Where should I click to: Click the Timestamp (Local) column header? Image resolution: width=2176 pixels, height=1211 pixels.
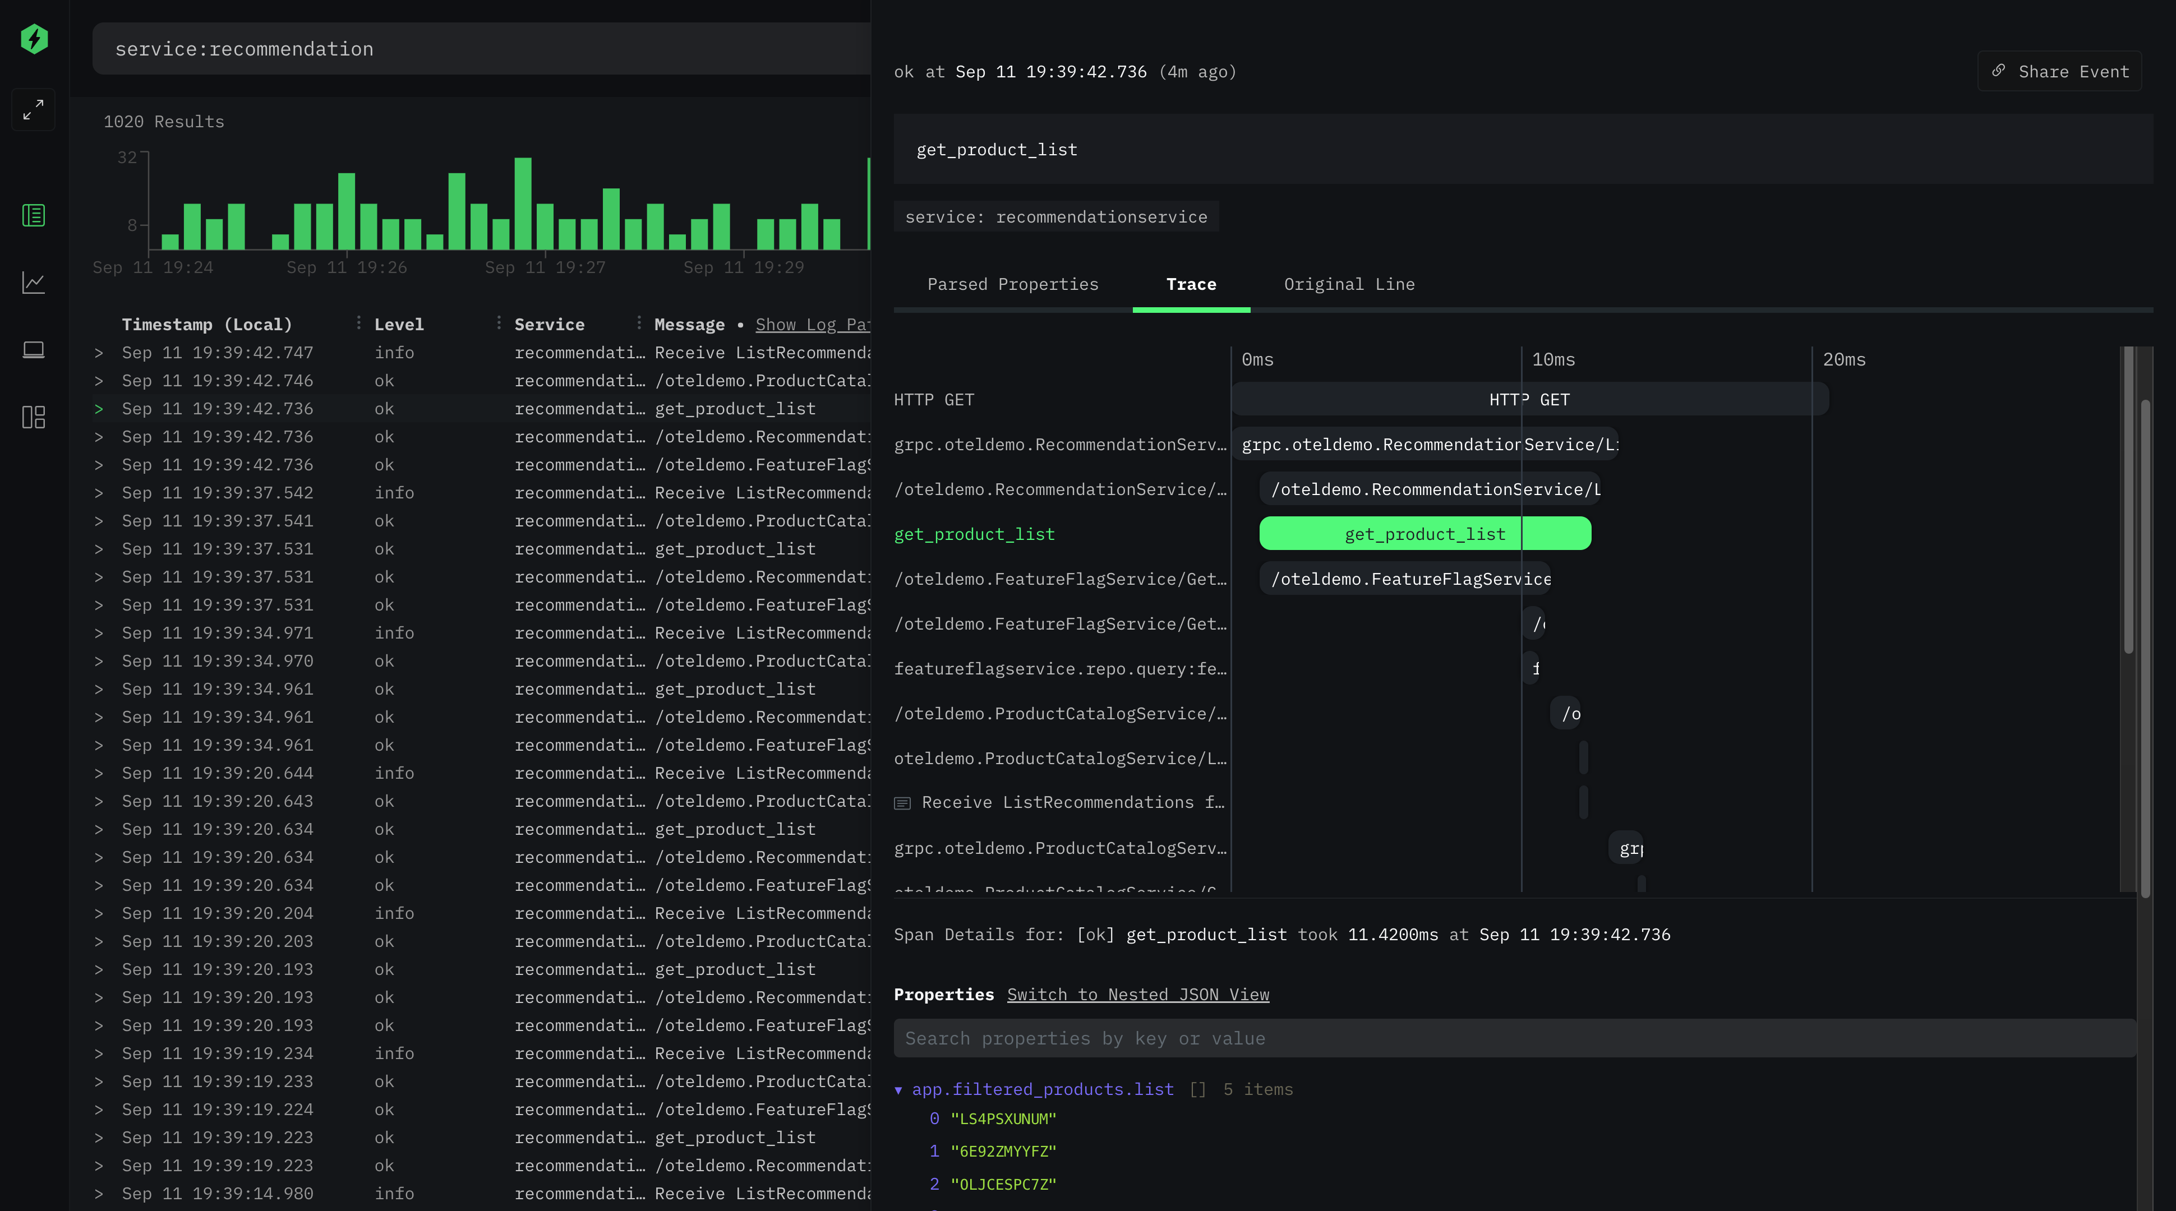click(x=207, y=324)
